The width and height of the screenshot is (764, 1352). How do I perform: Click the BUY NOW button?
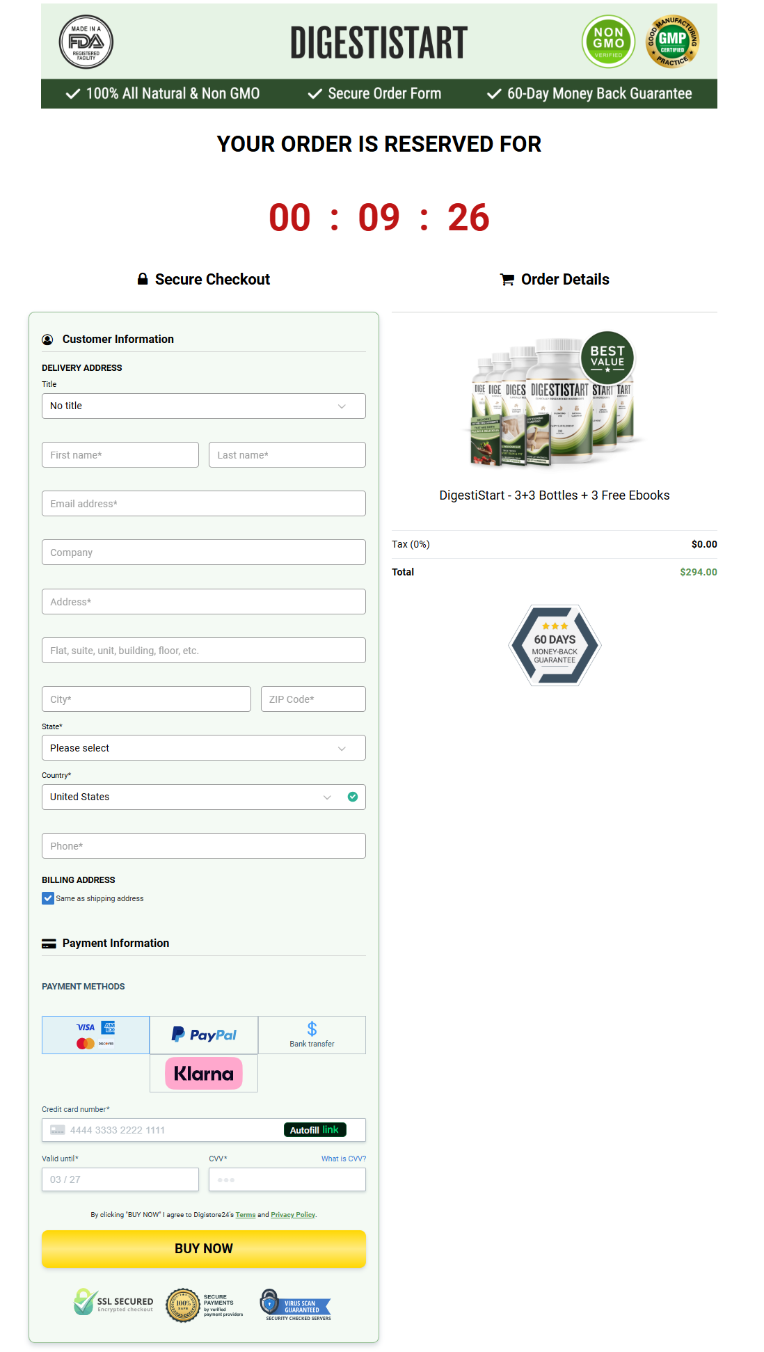[204, 1248]
